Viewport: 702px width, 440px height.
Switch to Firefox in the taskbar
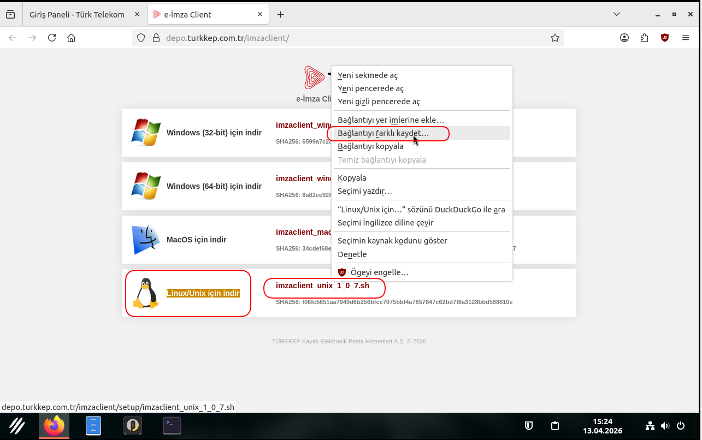pyautogui.click(x=54, y=425)
